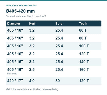This screenshot has height=95, width=107.
Task: Click the 'Kerf' column header
Action: click(32, 23)
